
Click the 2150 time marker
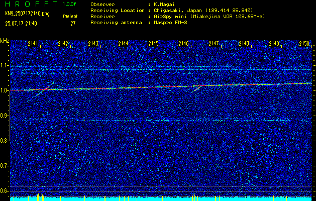[304, 43]
